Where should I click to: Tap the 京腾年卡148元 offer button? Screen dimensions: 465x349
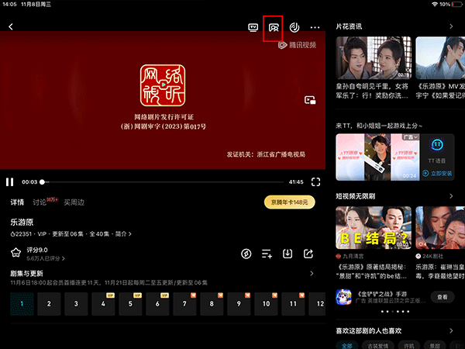289,202
